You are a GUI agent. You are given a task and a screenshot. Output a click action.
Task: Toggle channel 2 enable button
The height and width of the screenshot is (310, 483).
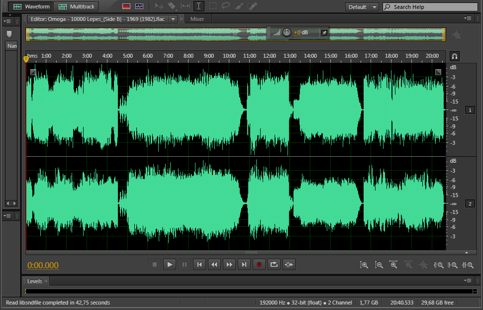click(x=470, y=204)
